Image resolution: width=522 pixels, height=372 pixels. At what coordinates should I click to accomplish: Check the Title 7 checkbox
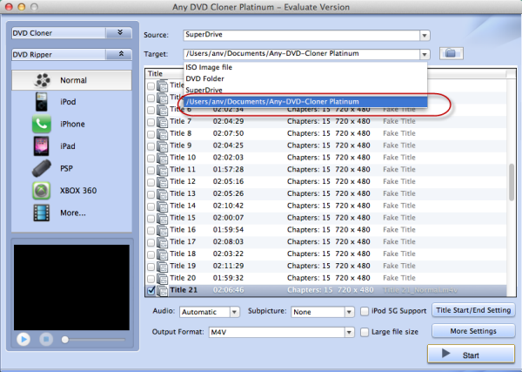tap(151, 122)
